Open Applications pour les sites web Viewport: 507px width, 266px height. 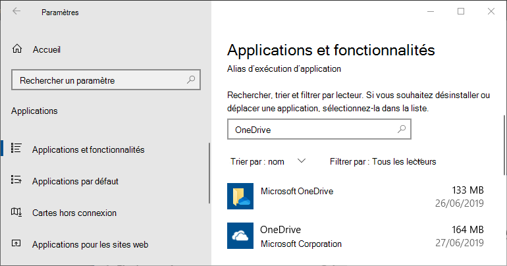pyautogui.click(x=90, y=245)
